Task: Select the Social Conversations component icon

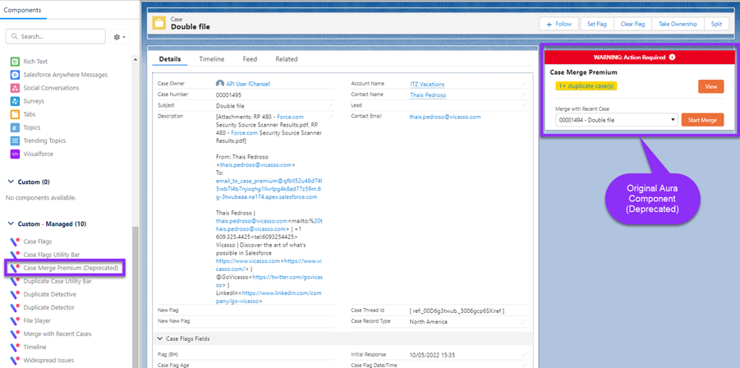Action: 15,88
